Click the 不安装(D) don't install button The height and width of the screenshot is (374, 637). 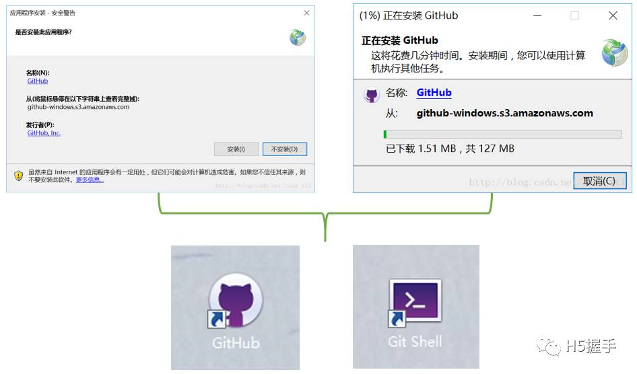click(x=284, y=149)
